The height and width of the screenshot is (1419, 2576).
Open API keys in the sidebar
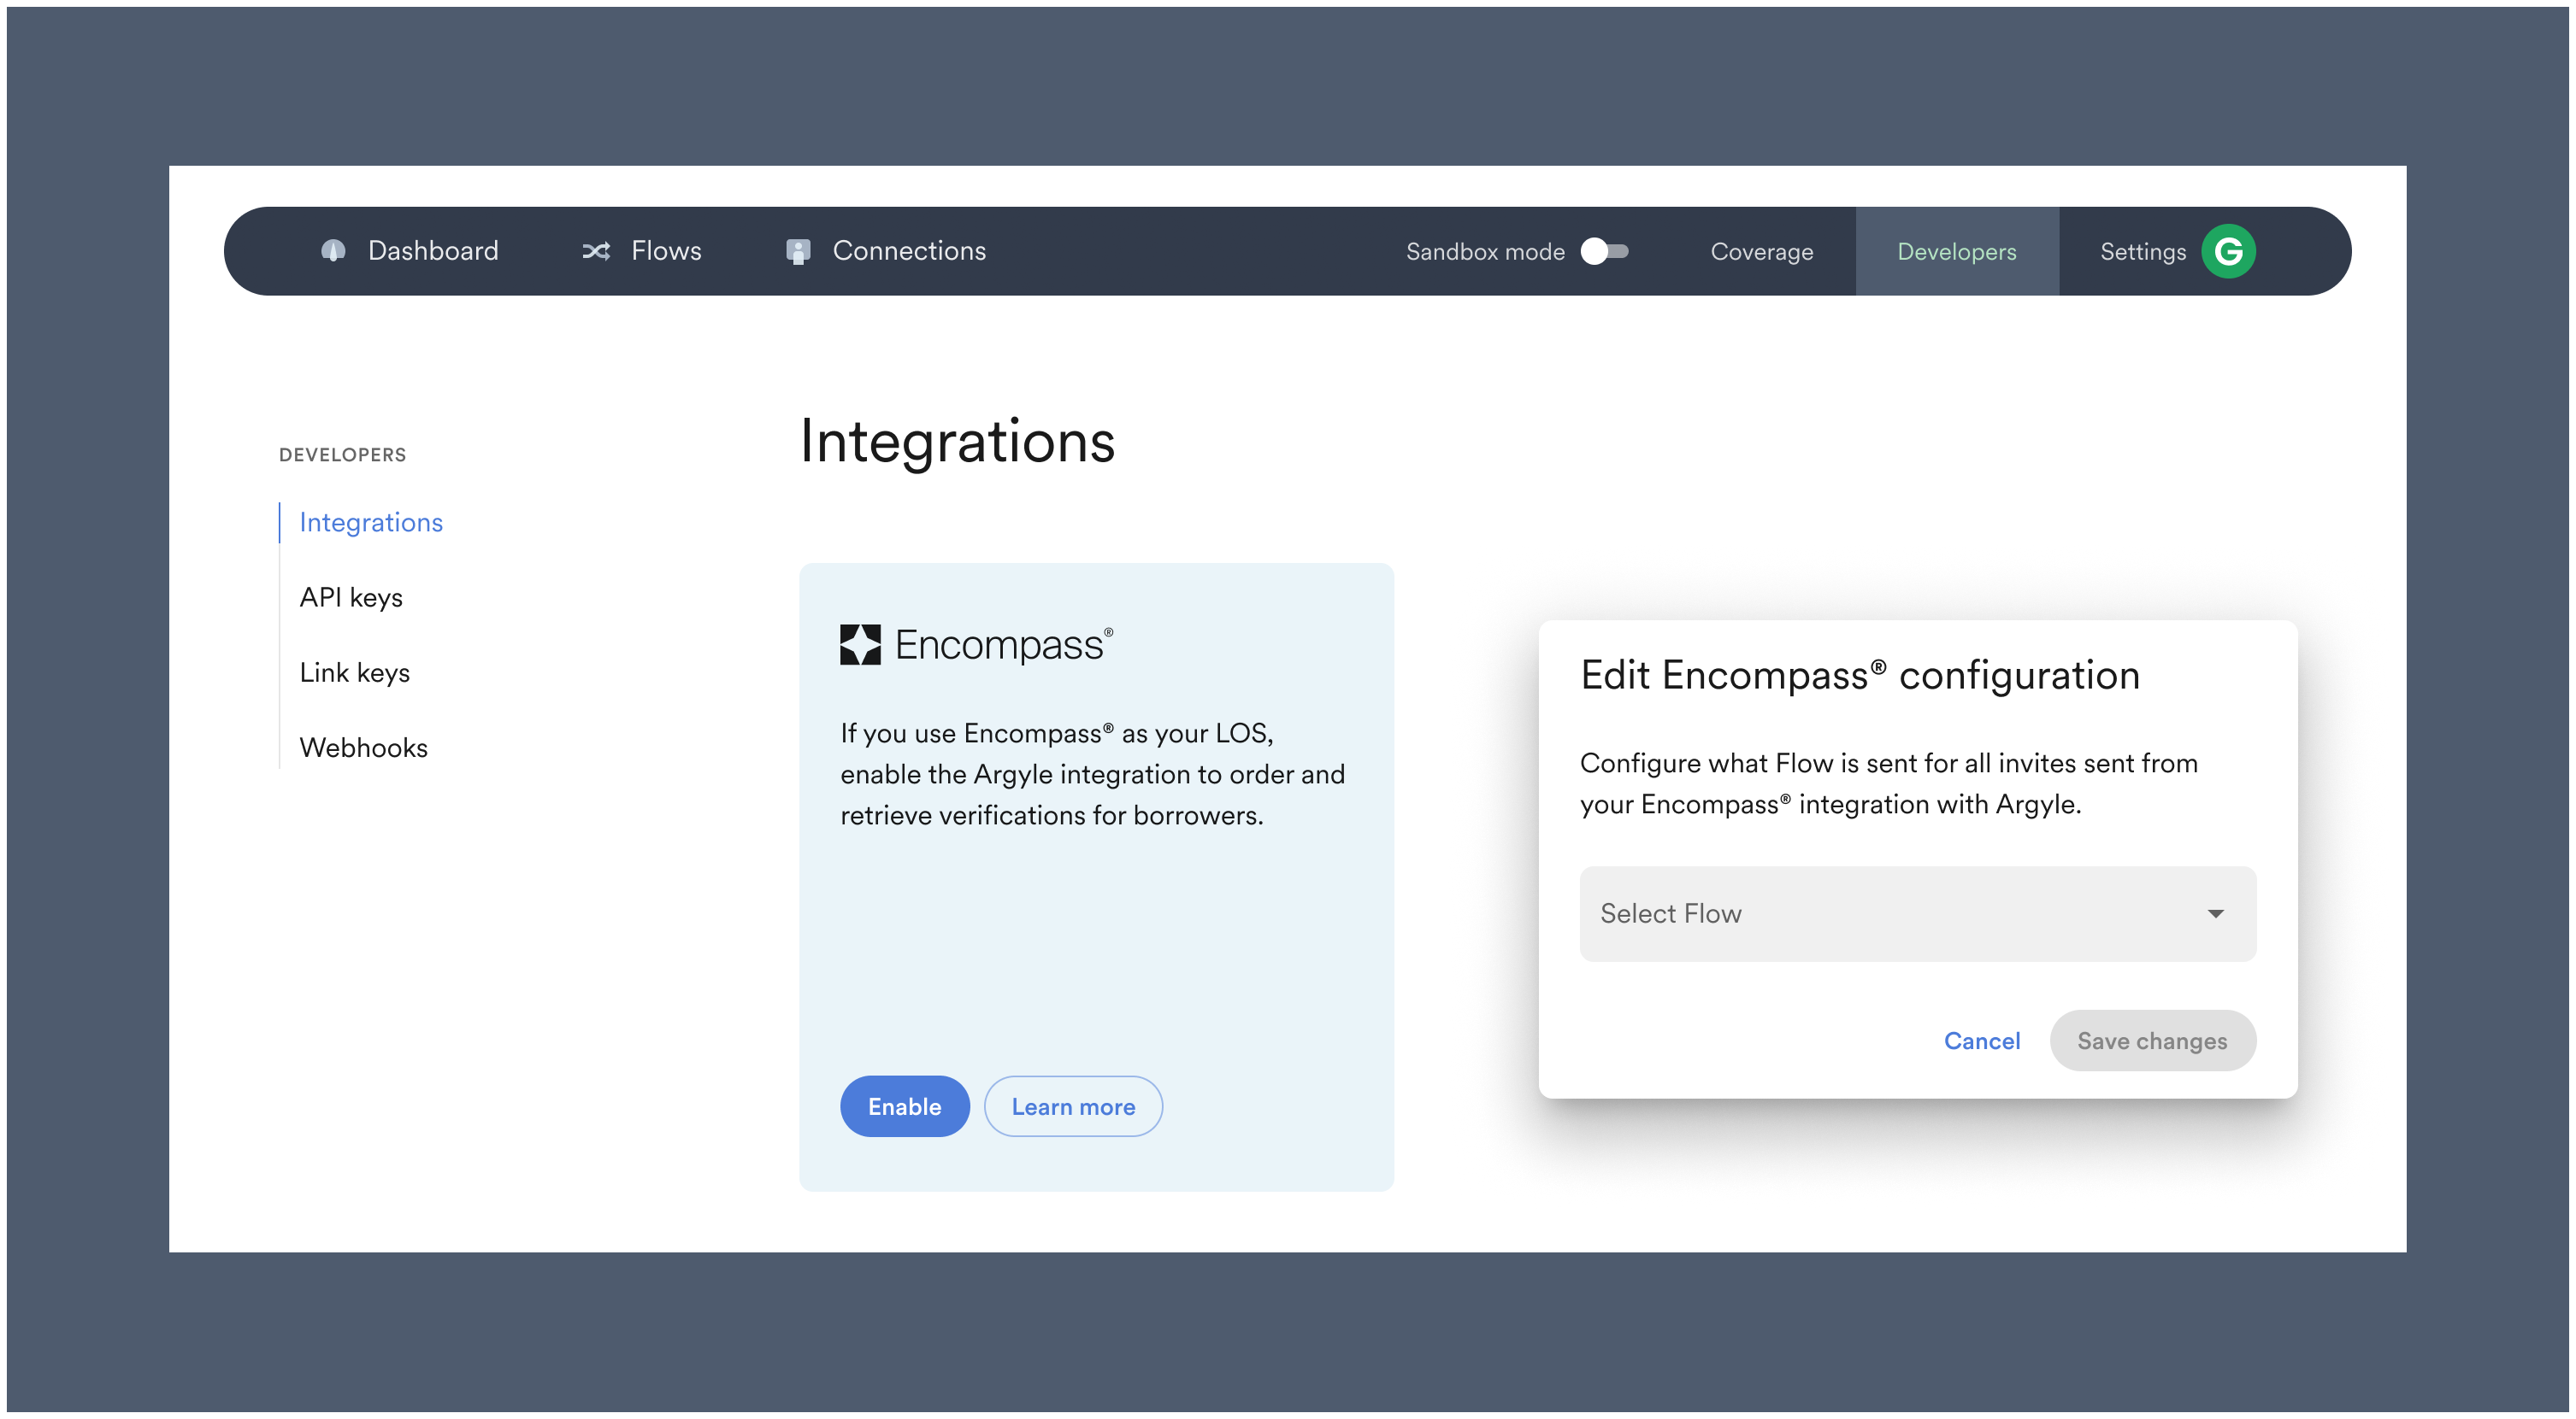coord(350,596)
